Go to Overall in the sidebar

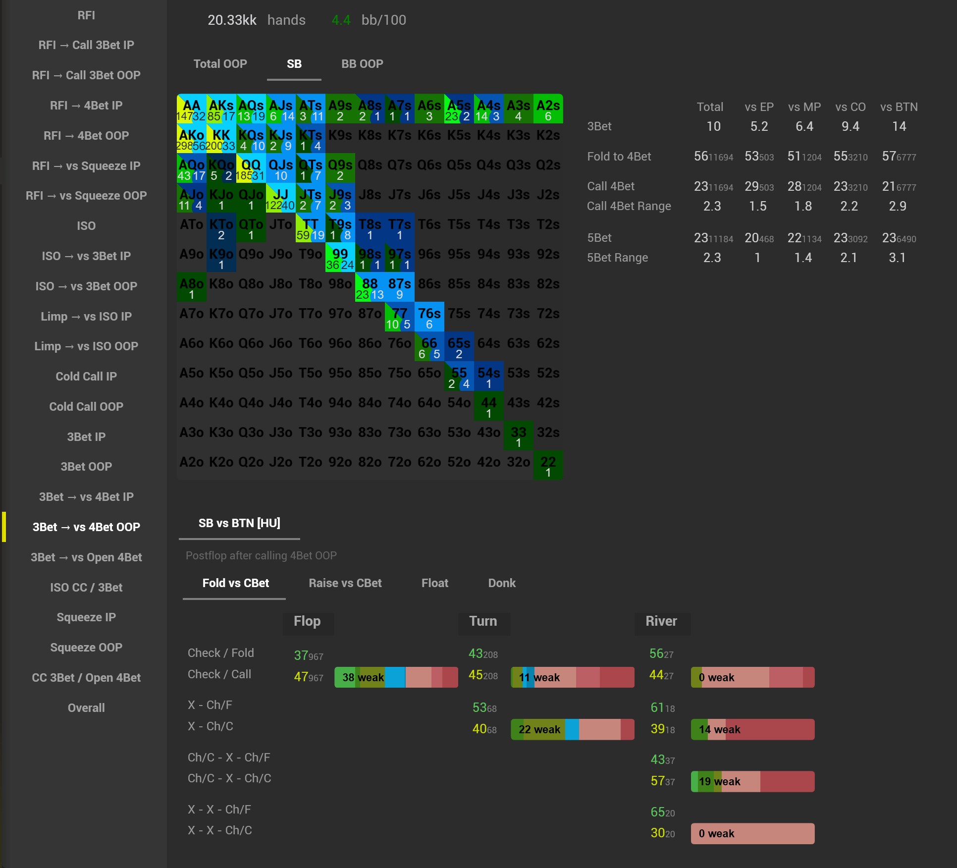86,708
